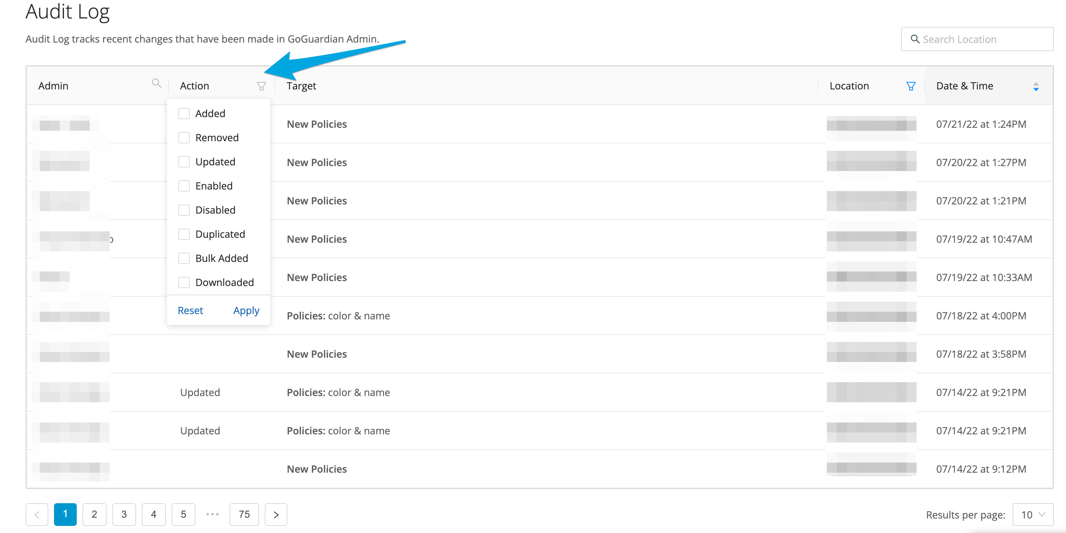
Task: Sort by Date & Time arrows
Action: [1036, 86]
